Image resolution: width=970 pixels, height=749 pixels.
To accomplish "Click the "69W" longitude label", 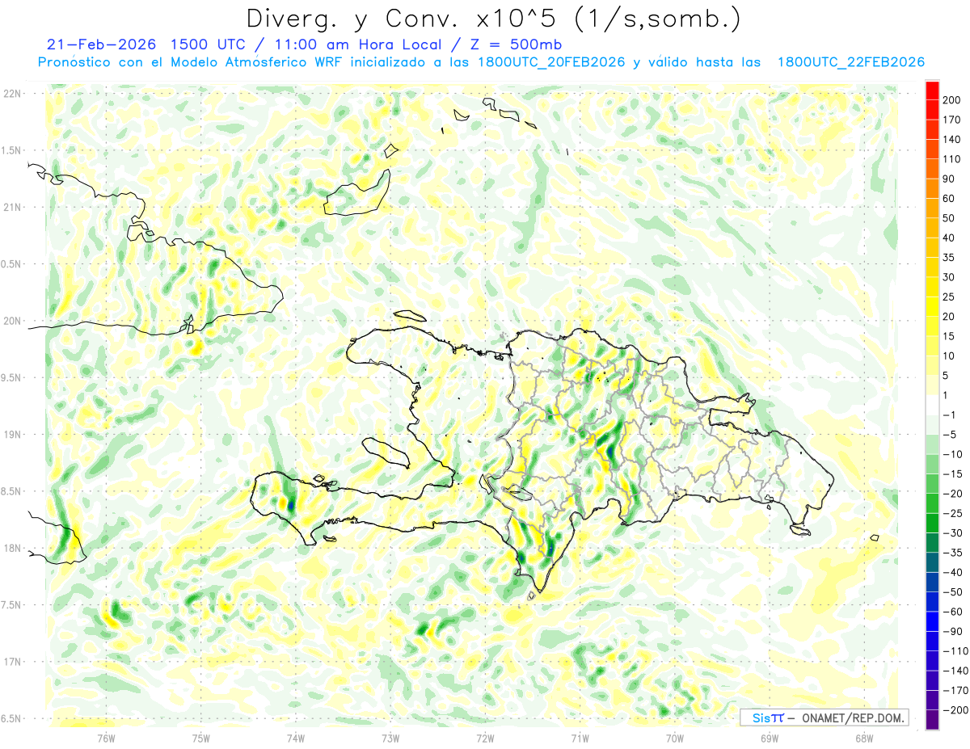I will 769,738.
